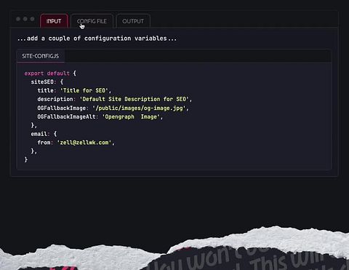Screen dimensions: 349x270
Task: Click the from 'zell@zellwk.com' line
Action: click(x=76, y=143)
